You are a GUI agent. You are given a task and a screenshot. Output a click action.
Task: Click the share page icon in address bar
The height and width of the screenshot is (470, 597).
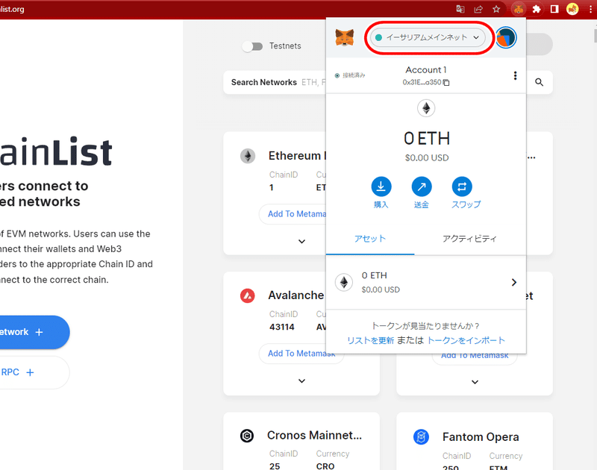[478, 9]
